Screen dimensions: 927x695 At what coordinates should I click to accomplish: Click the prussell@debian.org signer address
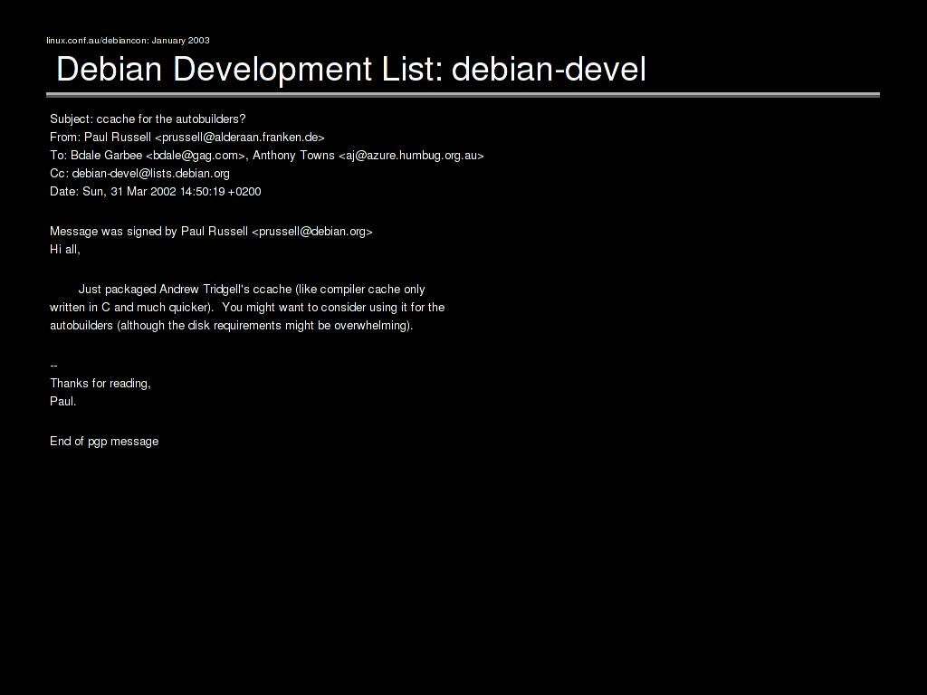point(311,232)
